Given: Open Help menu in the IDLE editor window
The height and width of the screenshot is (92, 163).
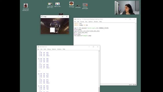Looking at the screenshot, I should coord(100,21).
